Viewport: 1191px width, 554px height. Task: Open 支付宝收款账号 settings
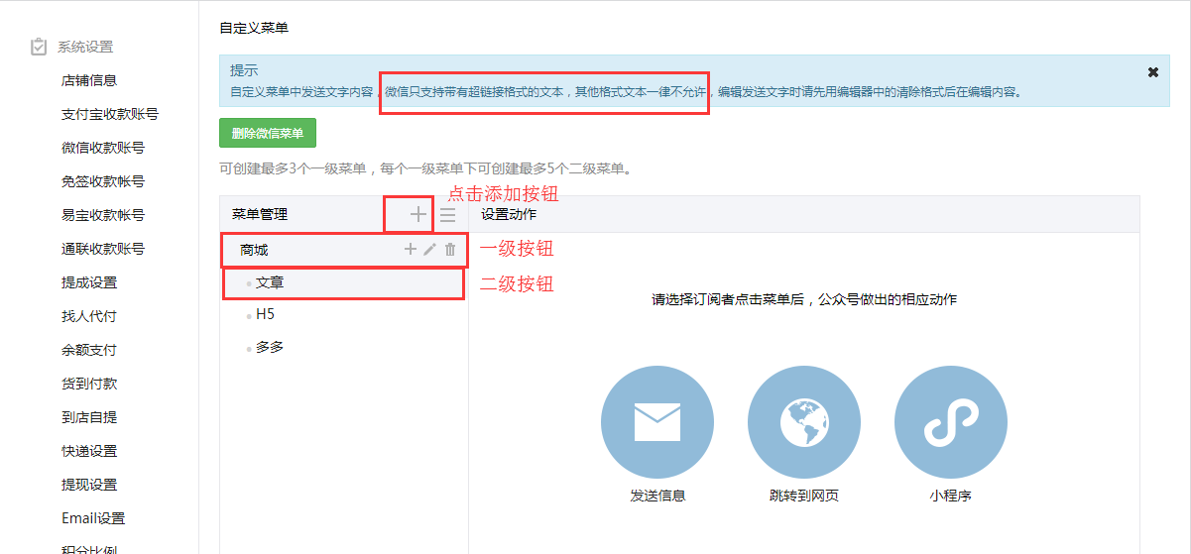click(109, 114)
